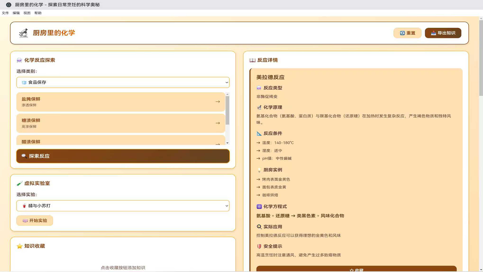Start the experiment with 开始实验 button
Screen dimensions: 483x272
[35, 221]
